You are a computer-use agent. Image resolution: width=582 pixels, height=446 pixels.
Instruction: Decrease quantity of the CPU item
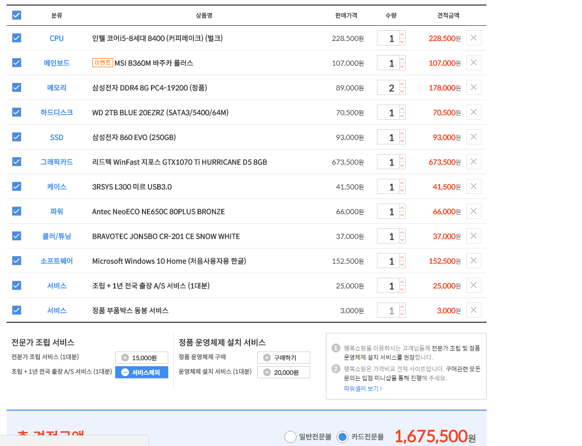[x=402, y=42]
